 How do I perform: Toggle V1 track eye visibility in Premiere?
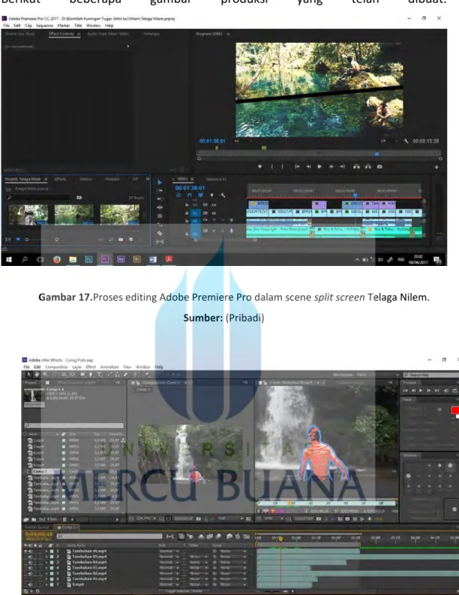pyautogui.click(x=214, y=213)
